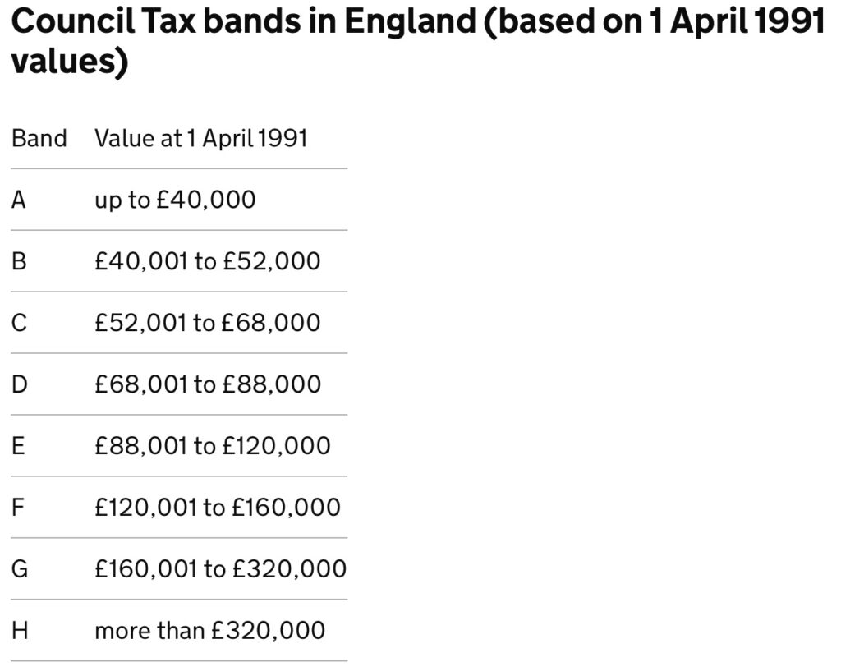This screenshot has width=841, height=667.
Task: Click the '£88,001 to £120,000' value
Action: click(212, 446)
